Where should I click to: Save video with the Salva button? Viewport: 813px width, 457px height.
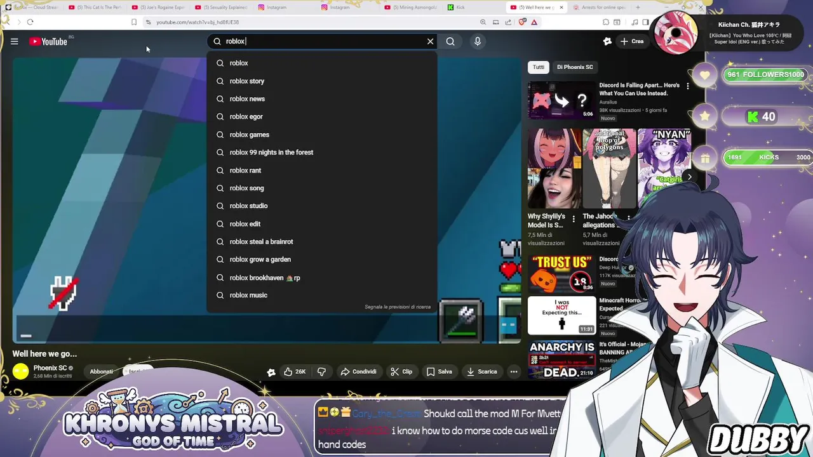[440, 371]
